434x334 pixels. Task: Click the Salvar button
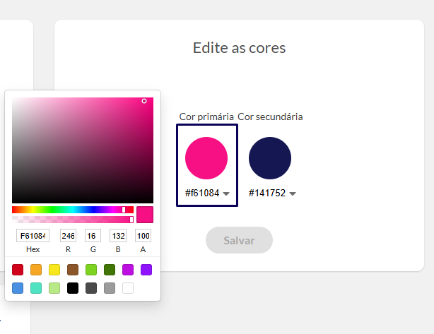coord(239,240)
